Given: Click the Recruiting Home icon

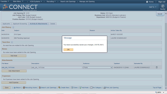Looking at the screenshot, I should 24,88.
